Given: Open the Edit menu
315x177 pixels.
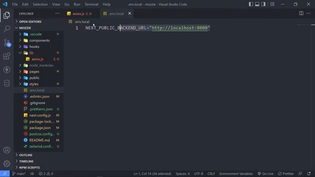Looking at the screenshot, I should 25,4.
